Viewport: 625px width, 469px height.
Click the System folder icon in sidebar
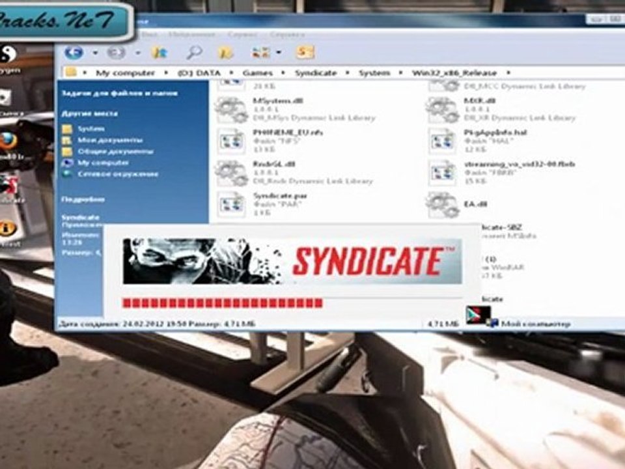click(x=67, y=129)
